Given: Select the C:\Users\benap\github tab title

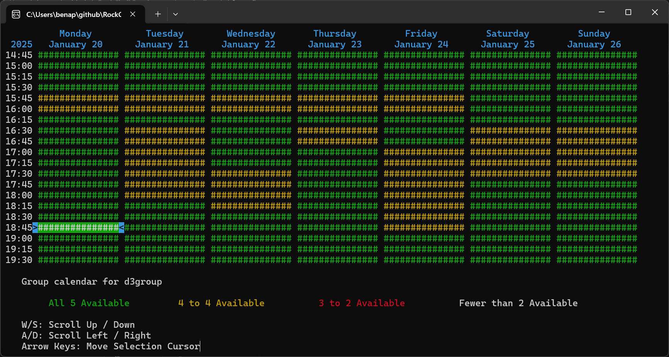Looking at the screenshot, I should click(x=73, y=15).
